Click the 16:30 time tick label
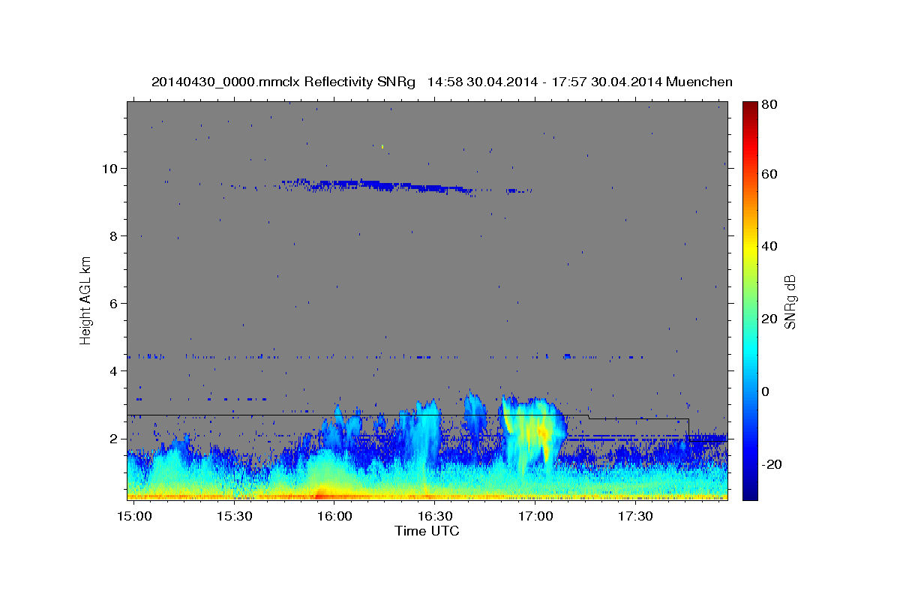Screen dimensions: 900x600 [435, 517]
